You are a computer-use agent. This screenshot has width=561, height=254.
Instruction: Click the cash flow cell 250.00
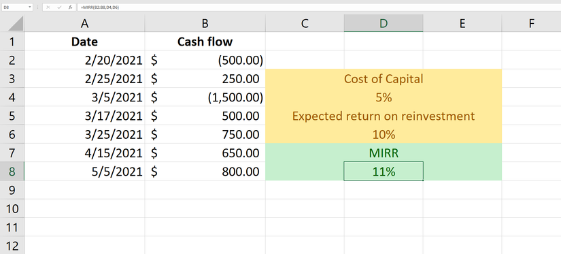click(x=205, y=78)
